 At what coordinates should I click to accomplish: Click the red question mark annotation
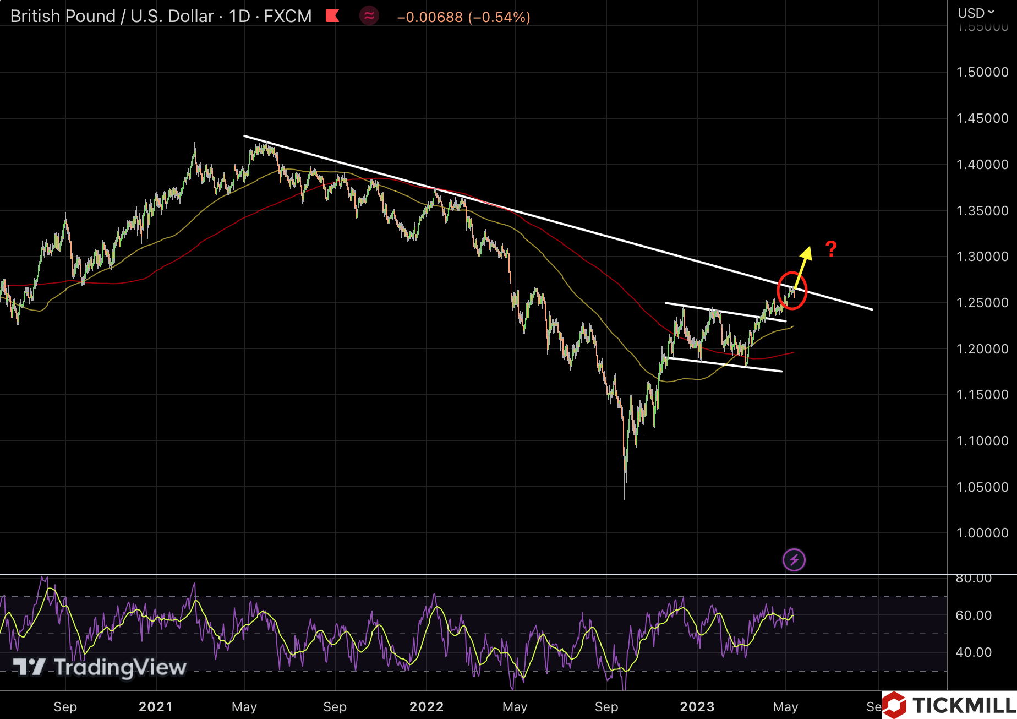831,249
